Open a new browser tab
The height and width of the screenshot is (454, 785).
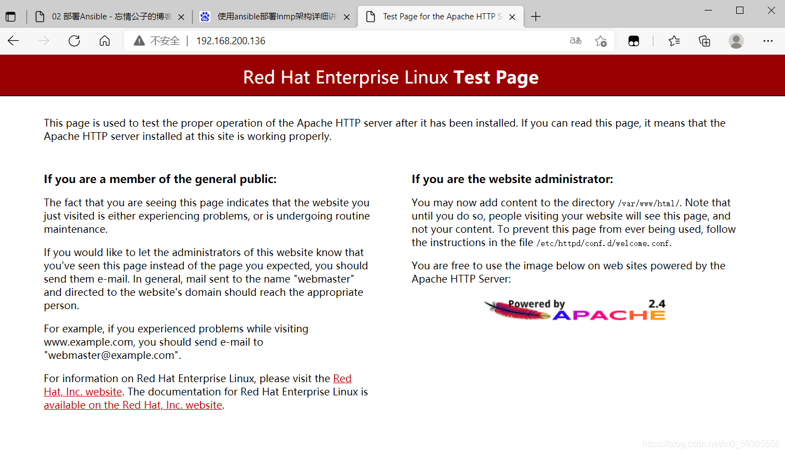click(x=536, y=17)
